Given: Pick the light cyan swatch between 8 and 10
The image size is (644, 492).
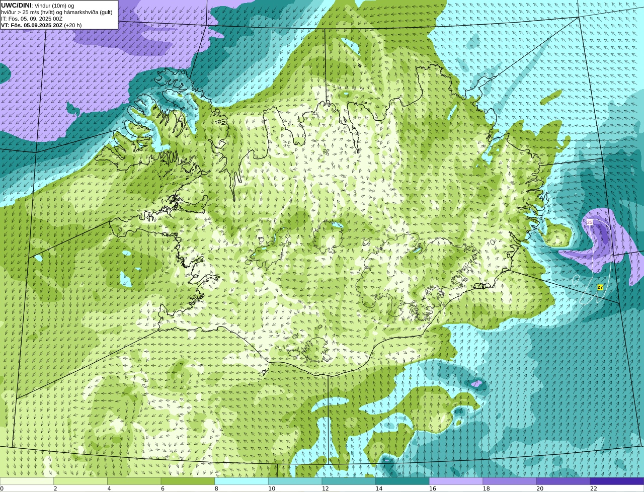Looking at the screenshot, I should pyautogui.click(x=242, y=481).
